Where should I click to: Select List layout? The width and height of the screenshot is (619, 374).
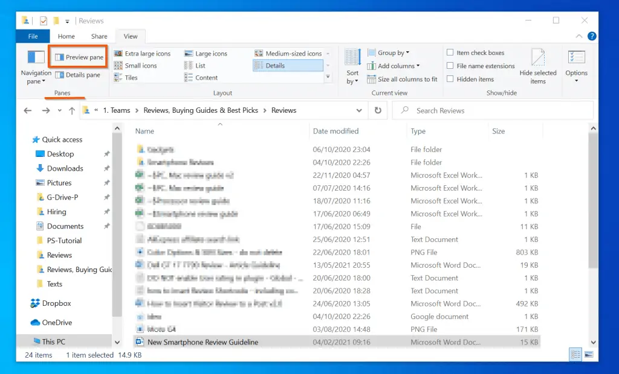click(195, 65)
